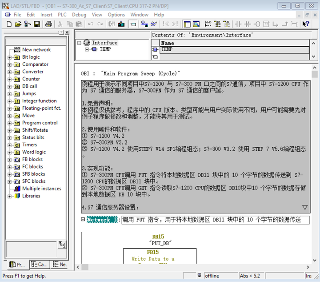Toggle the Monitor glasses icon
Image resolution: width=320 pixels, height=282 pixels.
tap(154, 24)
